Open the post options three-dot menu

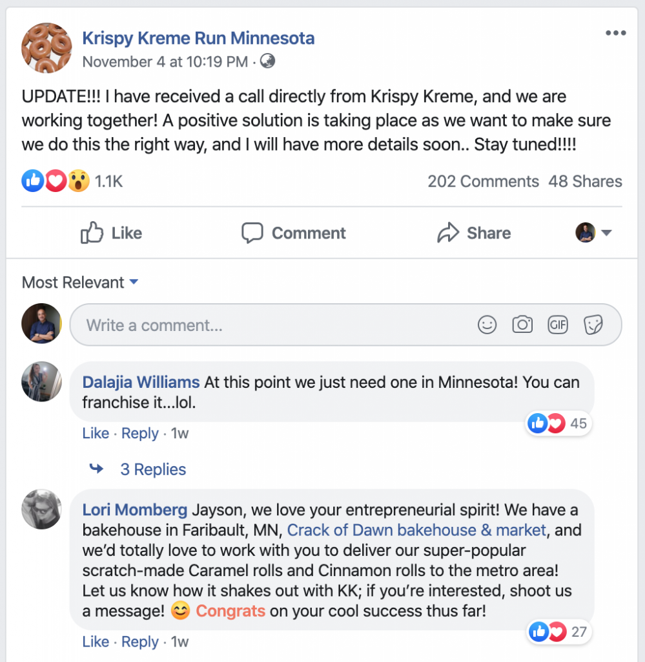pyautogui.click(x=615, y=34)
